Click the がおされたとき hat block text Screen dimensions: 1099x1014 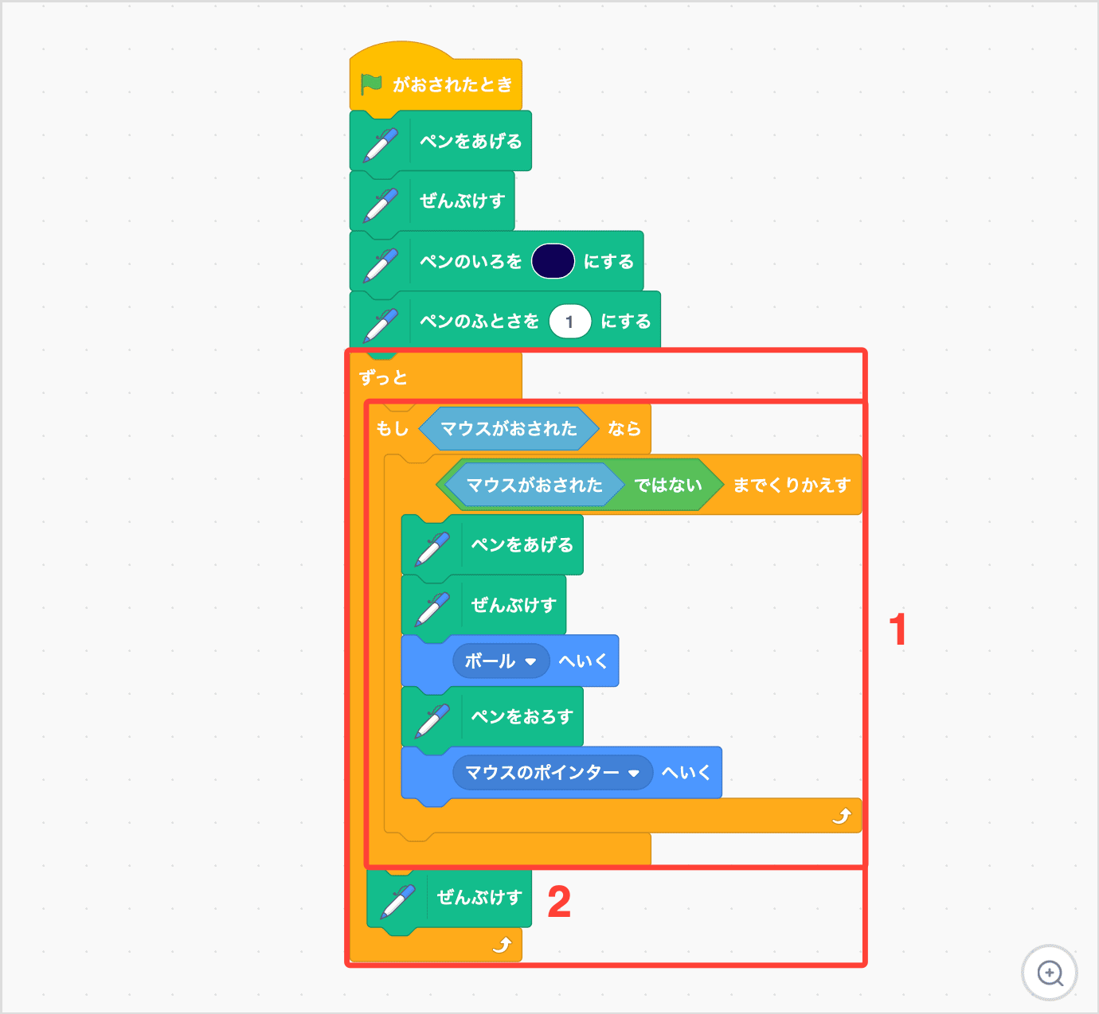click(452, 84)
